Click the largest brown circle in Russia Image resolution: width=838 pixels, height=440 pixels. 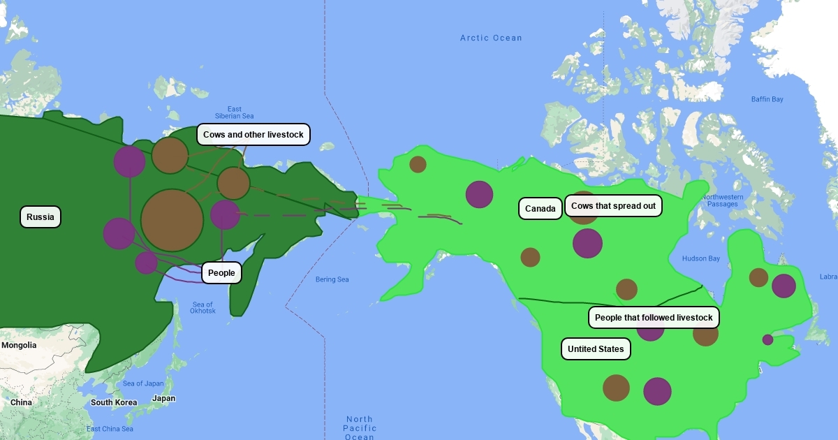[x=172, y=219]
